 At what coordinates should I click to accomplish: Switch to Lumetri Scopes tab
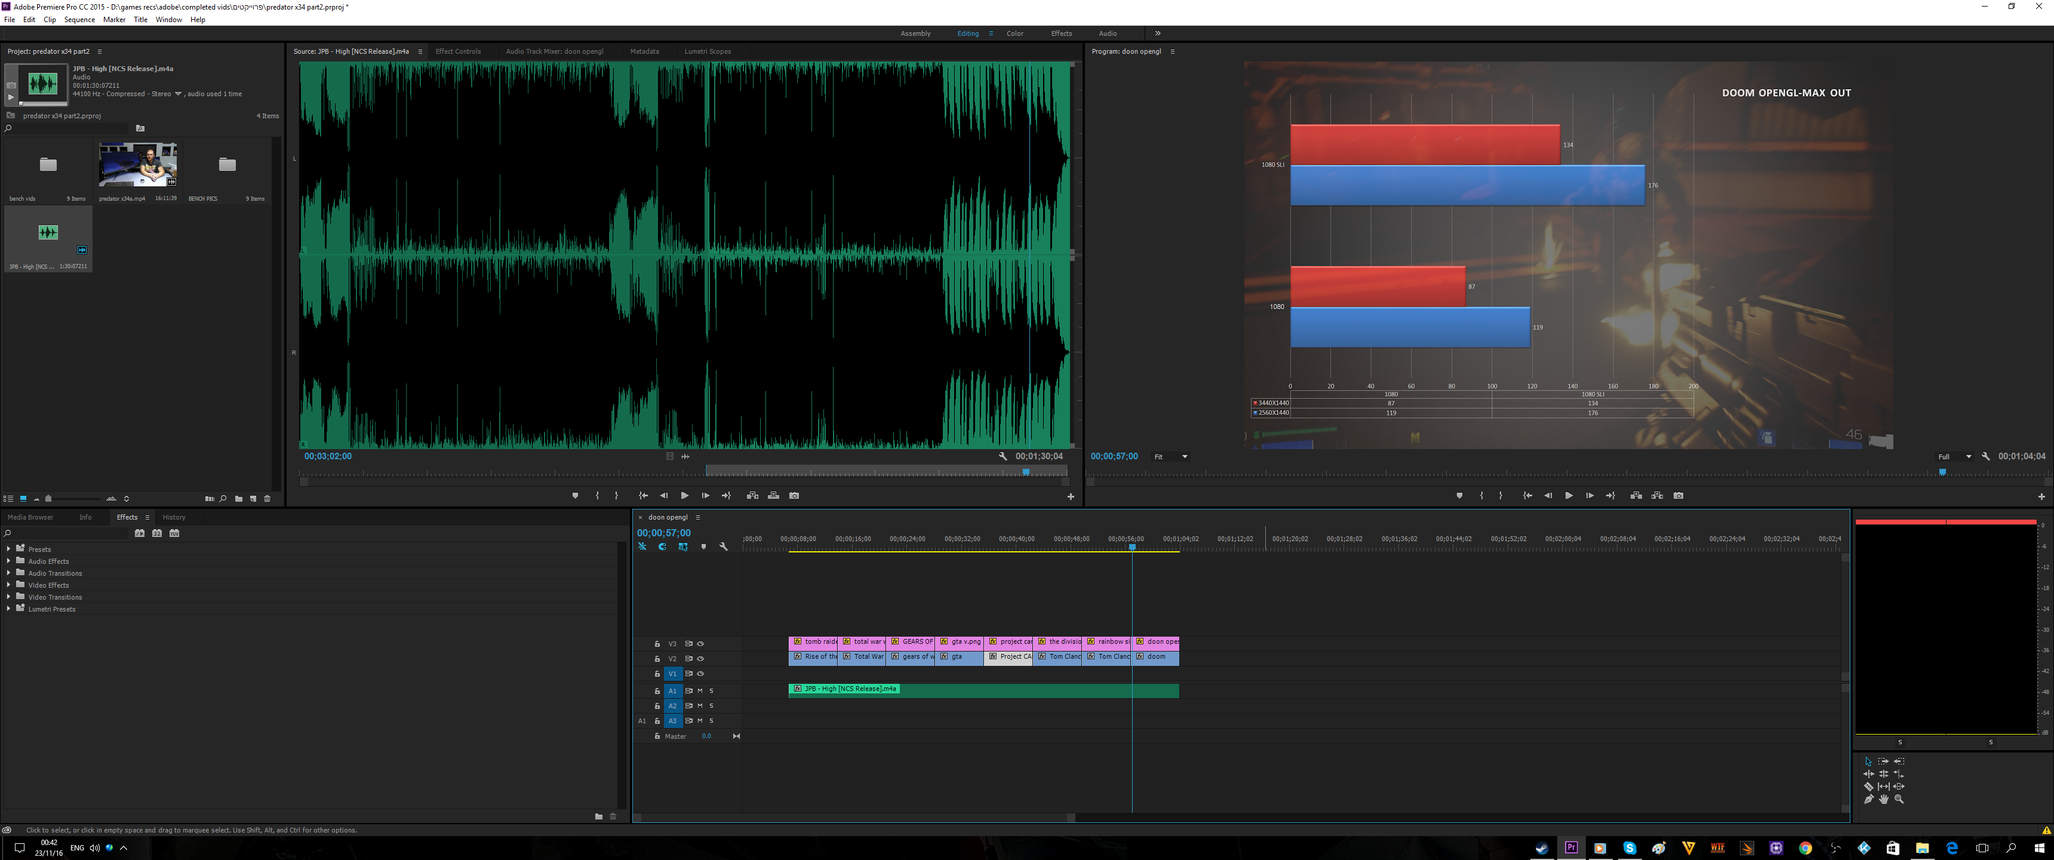tap(708, 51)
